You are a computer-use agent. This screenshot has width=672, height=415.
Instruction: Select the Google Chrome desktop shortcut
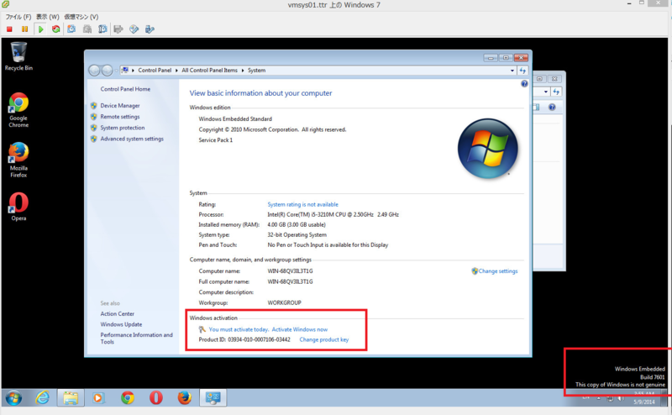[18, 110]
